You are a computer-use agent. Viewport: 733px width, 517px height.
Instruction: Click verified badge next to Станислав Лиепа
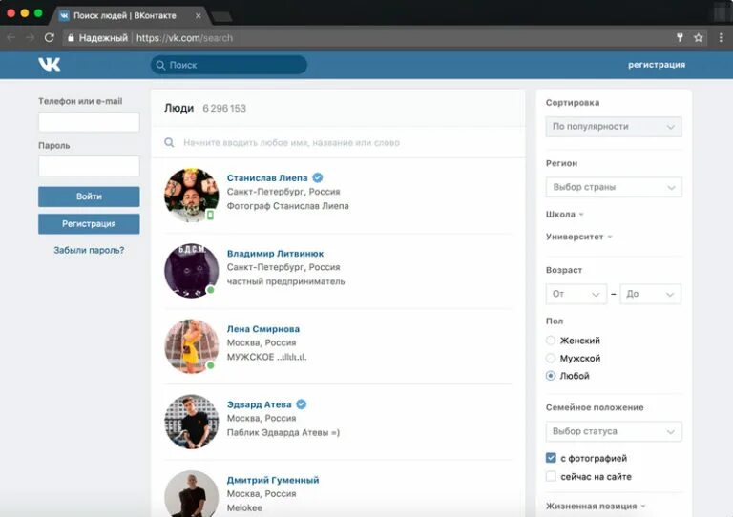click(318, 178)
